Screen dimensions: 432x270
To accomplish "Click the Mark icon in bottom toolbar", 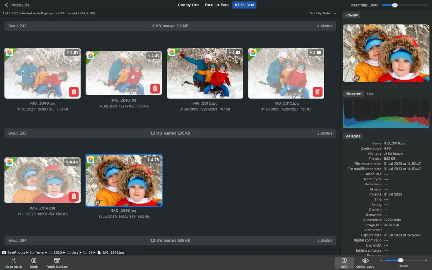I will pyautogui.click(x=33, y=261).
